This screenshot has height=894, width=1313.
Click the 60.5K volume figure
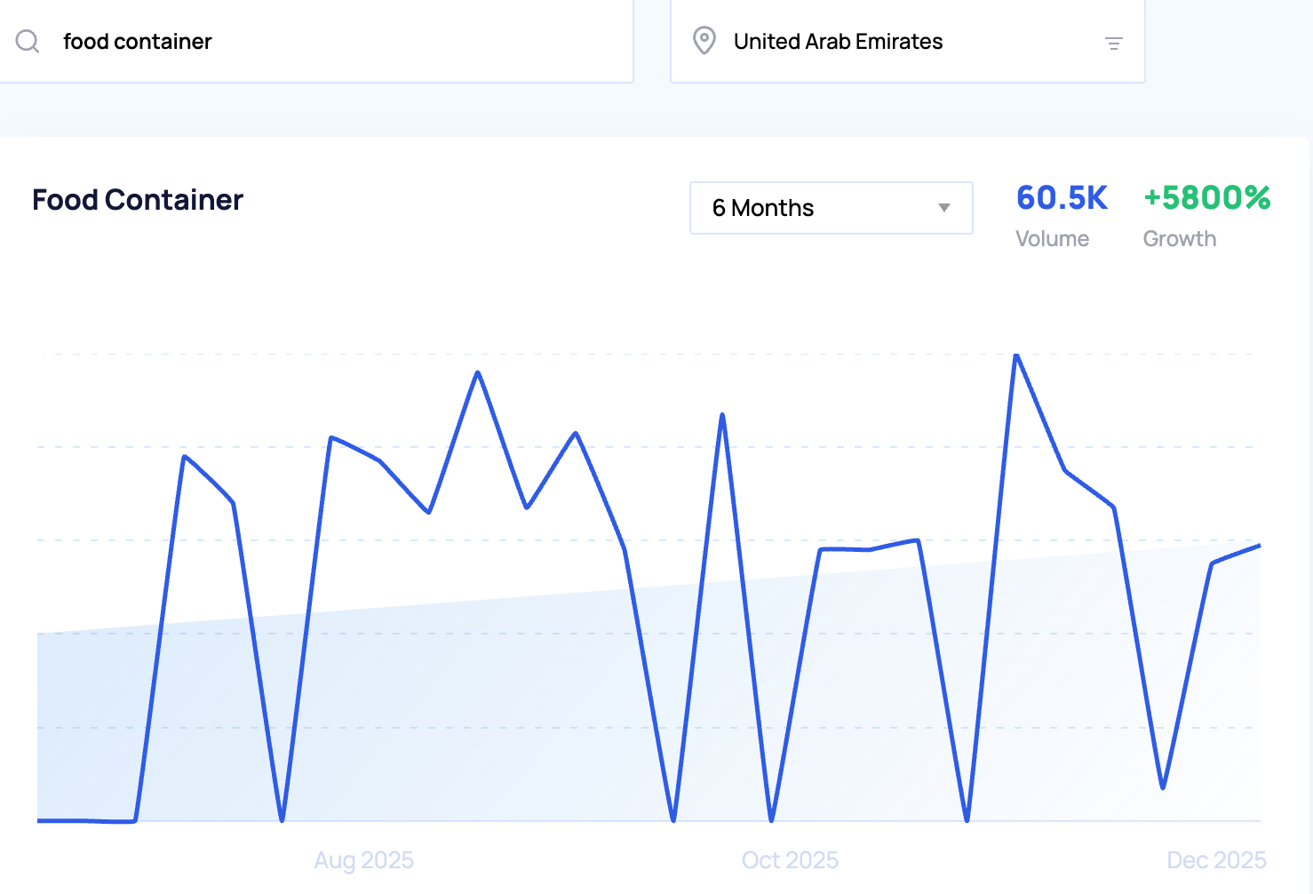pyautogui.click(x=1062, y=198)
